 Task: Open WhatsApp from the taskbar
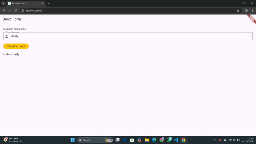[x=169, y=140]
